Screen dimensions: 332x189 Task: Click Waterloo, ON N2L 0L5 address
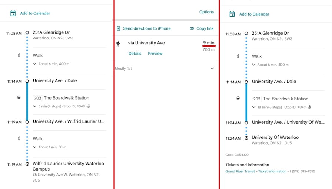(x=272, y=143)
